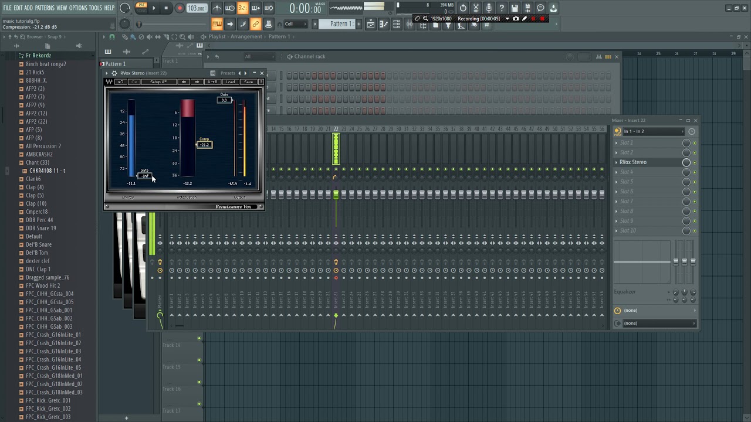Image resolution: width=751 pixels, height=422 pixels.
Task: Select the magnet snap icon in Playlist
Action: [x=112, y=36]
